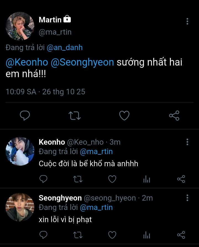Open Martin's profile picture
199x247 pixels.
click(20, 26)
